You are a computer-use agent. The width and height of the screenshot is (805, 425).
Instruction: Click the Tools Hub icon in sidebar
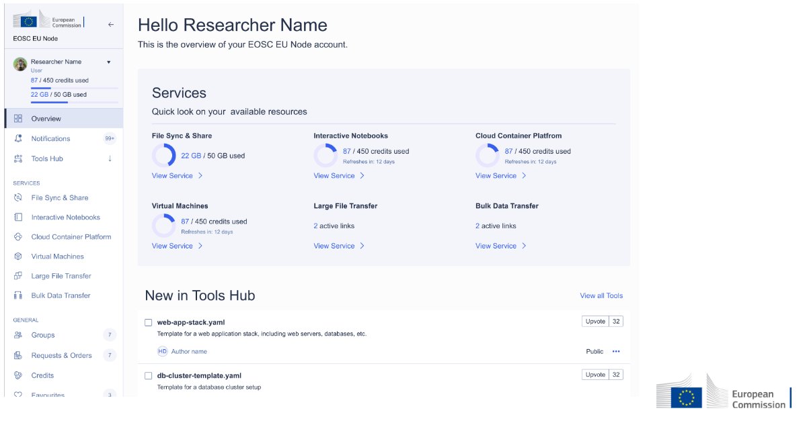pyautogui.click(x=18, y=158)
